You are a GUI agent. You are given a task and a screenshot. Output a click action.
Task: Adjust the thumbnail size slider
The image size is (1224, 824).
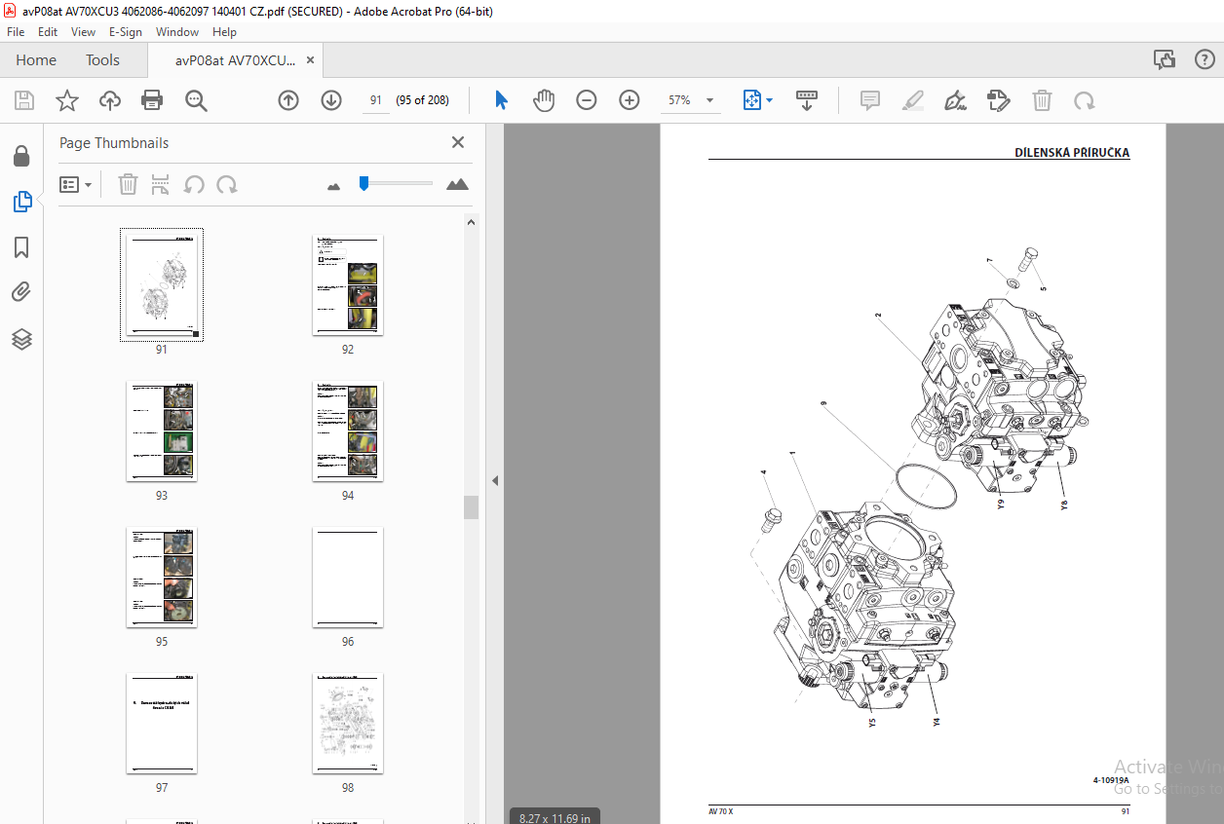[x=363, y=183]
